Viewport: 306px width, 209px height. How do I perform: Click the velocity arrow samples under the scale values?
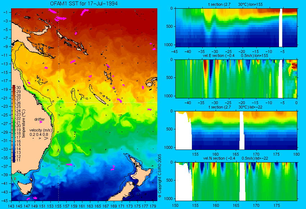pos(41,138)
